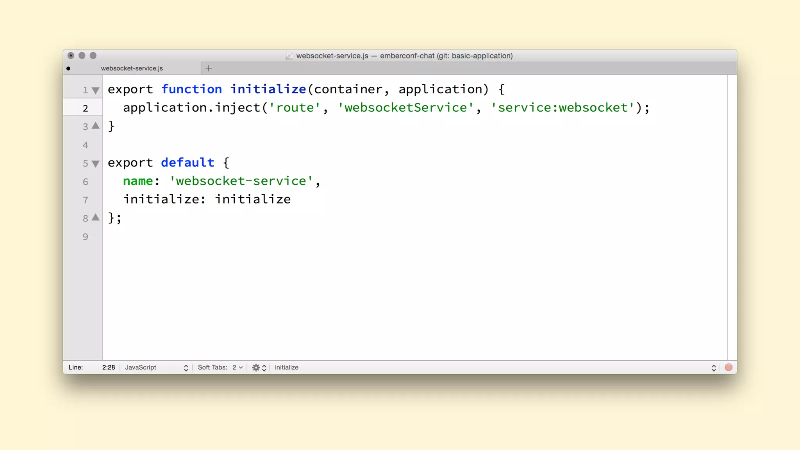Click the new tab plus icon

209,68
